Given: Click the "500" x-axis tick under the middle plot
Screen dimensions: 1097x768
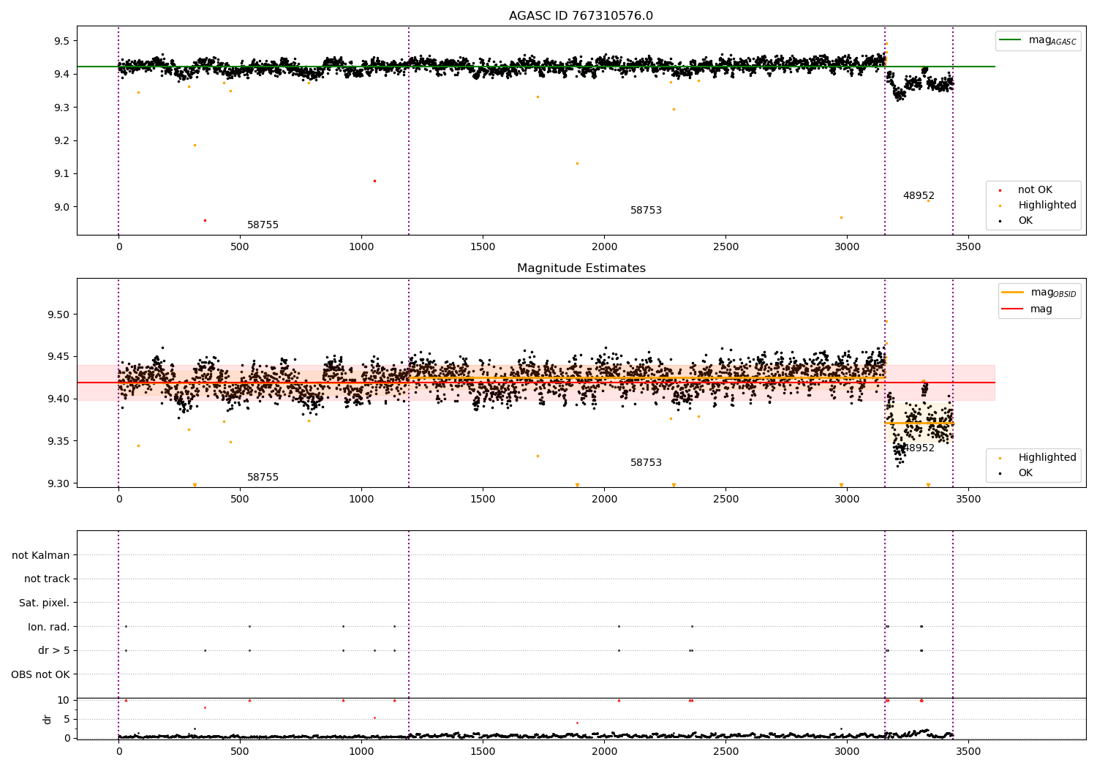Looking at the screenshot, I should click(240, 499).
